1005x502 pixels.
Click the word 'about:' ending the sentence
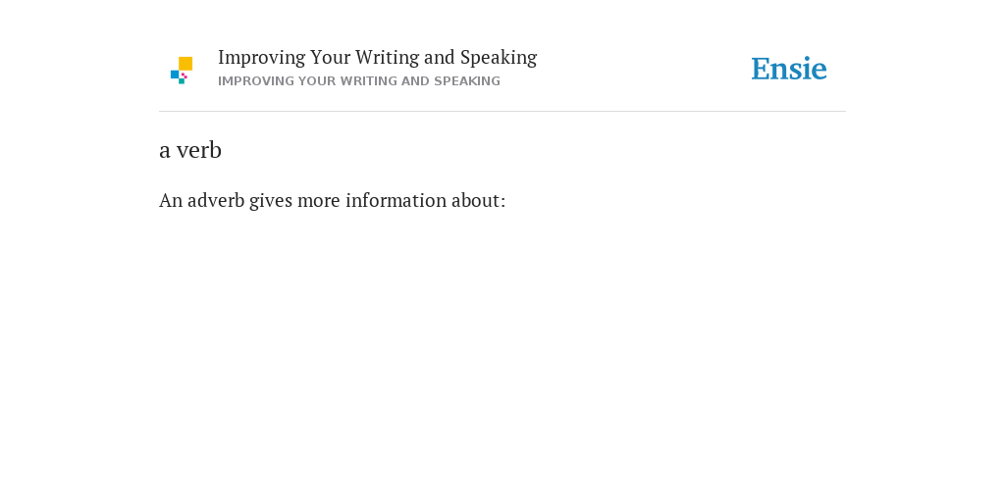tap(479, 201)
